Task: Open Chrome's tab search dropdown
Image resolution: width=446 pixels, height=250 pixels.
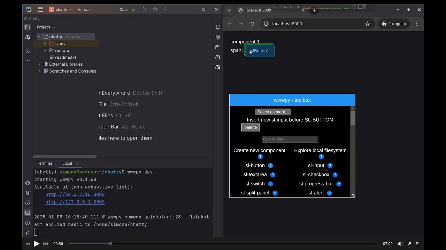Action: [229, 10]
